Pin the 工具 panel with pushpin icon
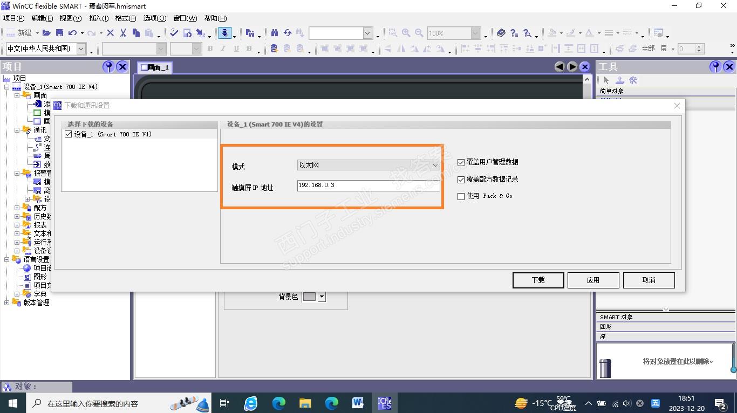737x413 pixels. tap(715, 67)
